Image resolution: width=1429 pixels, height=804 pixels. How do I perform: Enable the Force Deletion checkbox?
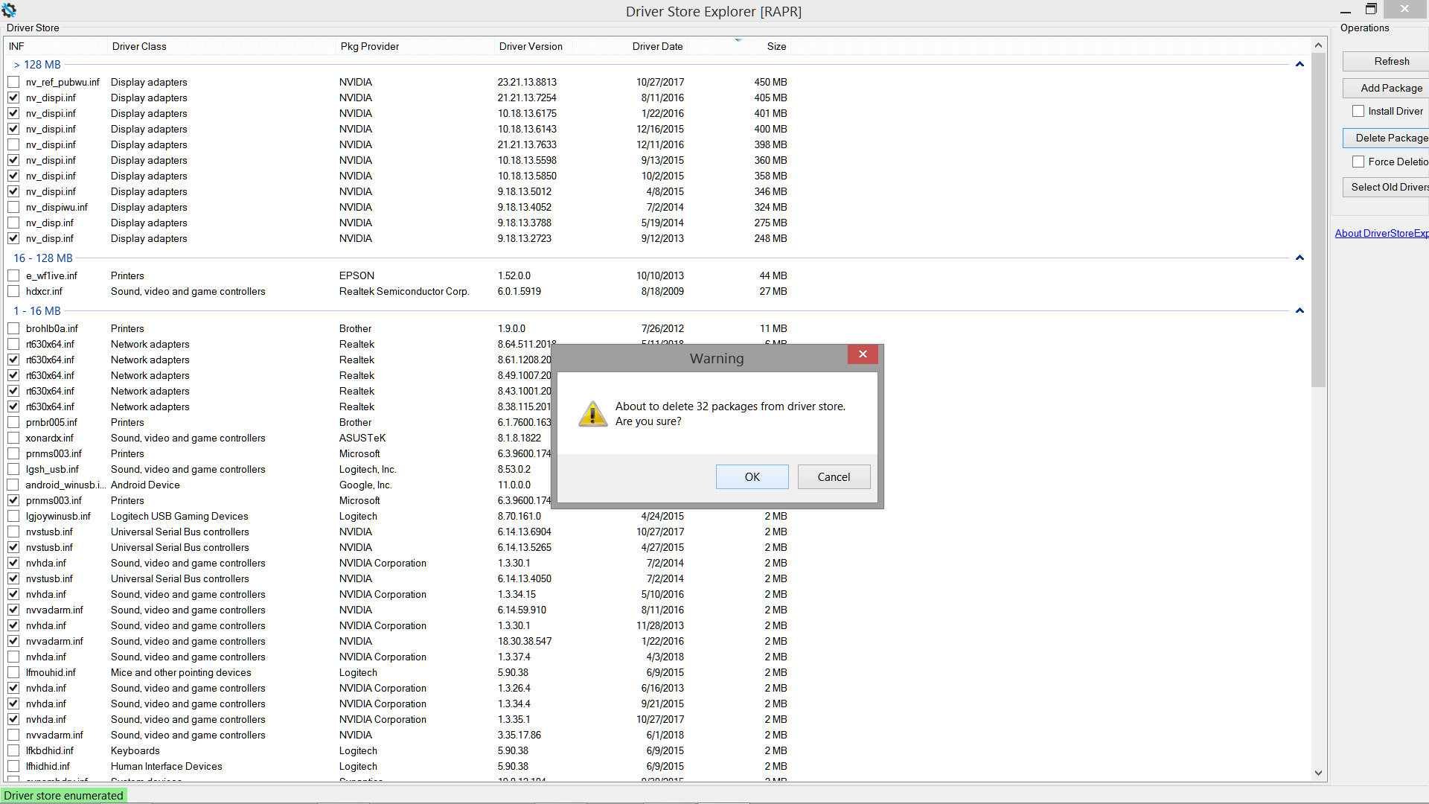coord(1358,162)
